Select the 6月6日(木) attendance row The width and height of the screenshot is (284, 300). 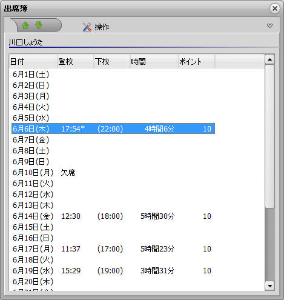tap(113, 128)
